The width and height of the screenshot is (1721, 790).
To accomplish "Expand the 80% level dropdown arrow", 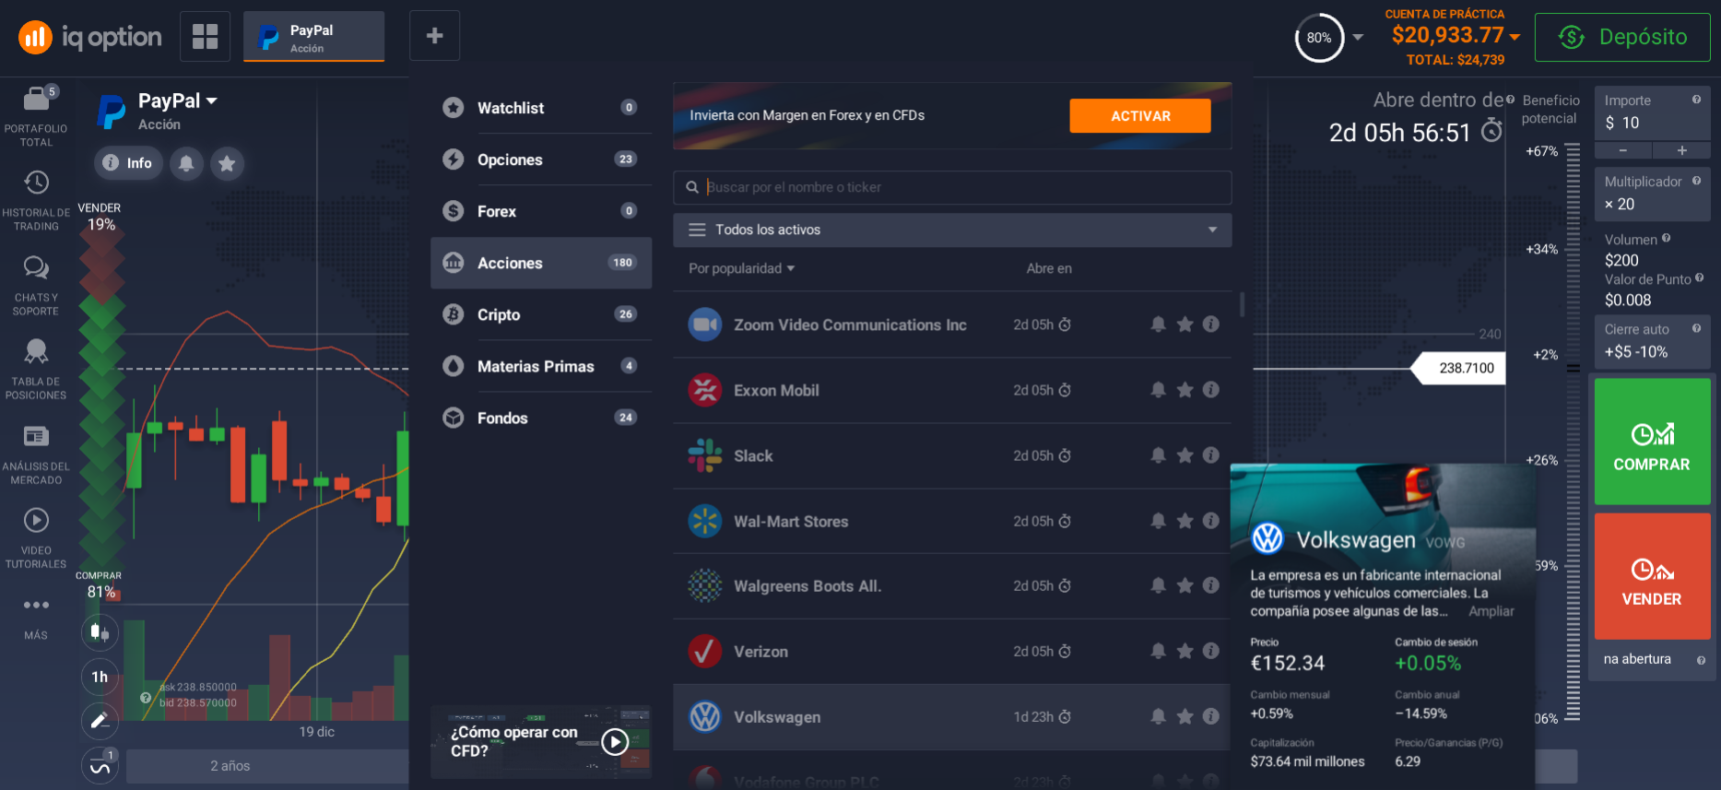I will click(1358, 38).
